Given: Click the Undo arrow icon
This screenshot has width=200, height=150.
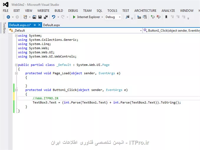Looking at the screenshot, I should pyautogui.click(x=54, y=17).
